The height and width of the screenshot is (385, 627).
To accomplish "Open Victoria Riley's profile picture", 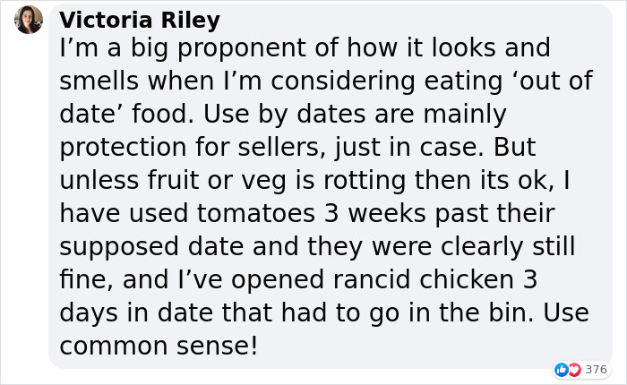I will pos(29,20).
